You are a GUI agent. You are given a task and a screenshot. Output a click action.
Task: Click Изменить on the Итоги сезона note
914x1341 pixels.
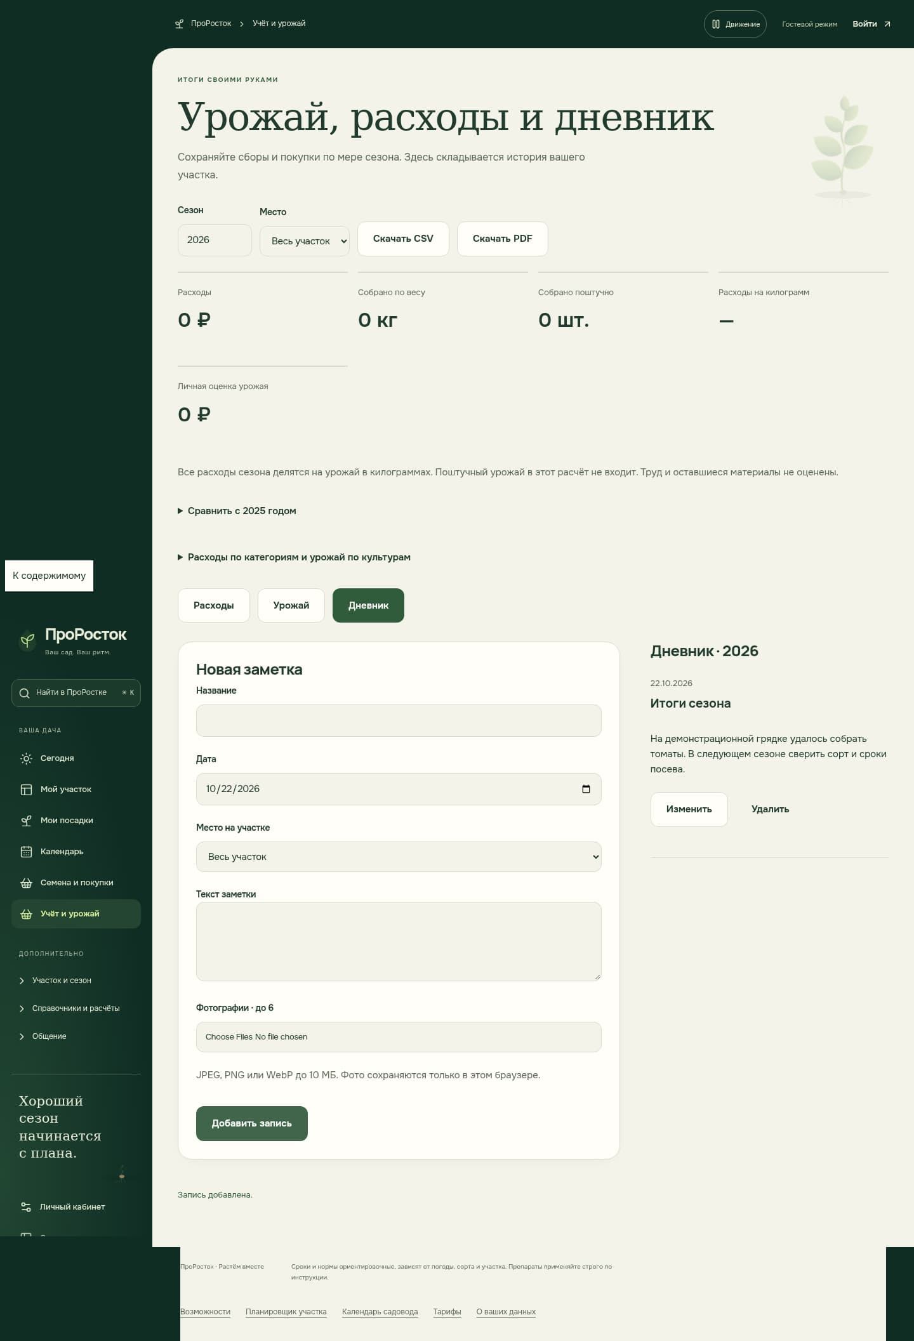tap(689, 809)
